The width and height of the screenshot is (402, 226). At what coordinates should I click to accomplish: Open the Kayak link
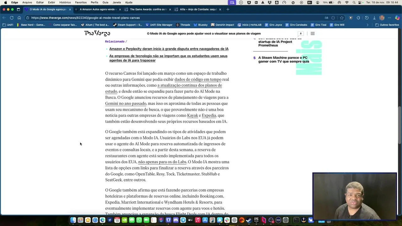coord(193,116)
